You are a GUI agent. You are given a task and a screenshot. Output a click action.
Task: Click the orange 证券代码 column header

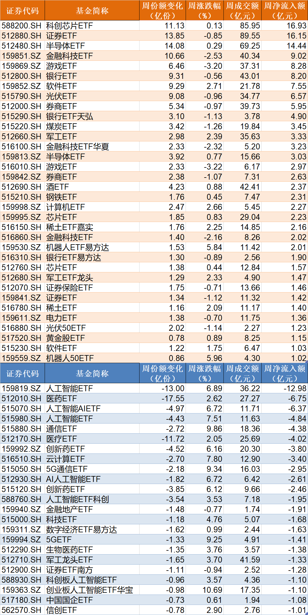click(22, 11)
